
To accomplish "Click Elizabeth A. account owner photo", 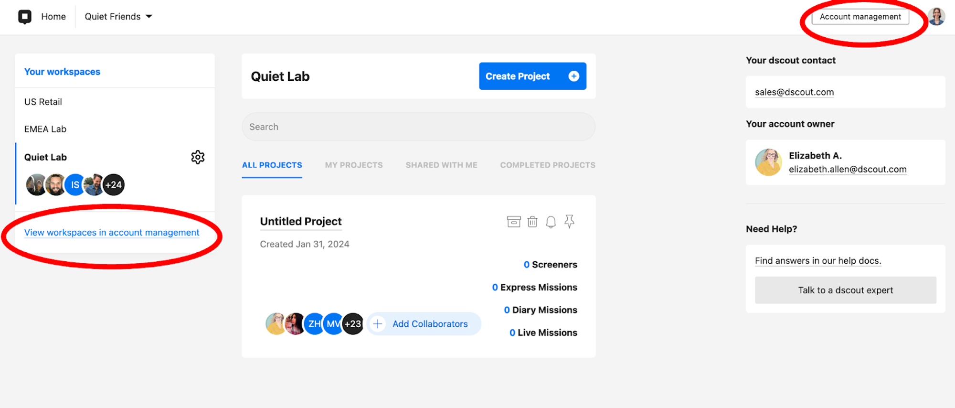I will tap(768, 162).
